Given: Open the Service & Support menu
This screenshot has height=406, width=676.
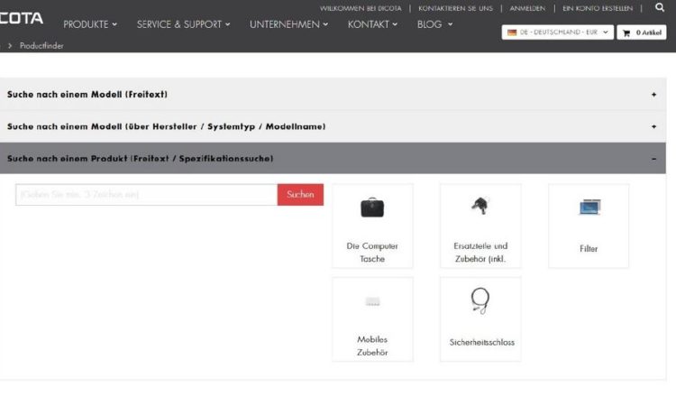Looking at the screenshot, I should click(183, 24).
